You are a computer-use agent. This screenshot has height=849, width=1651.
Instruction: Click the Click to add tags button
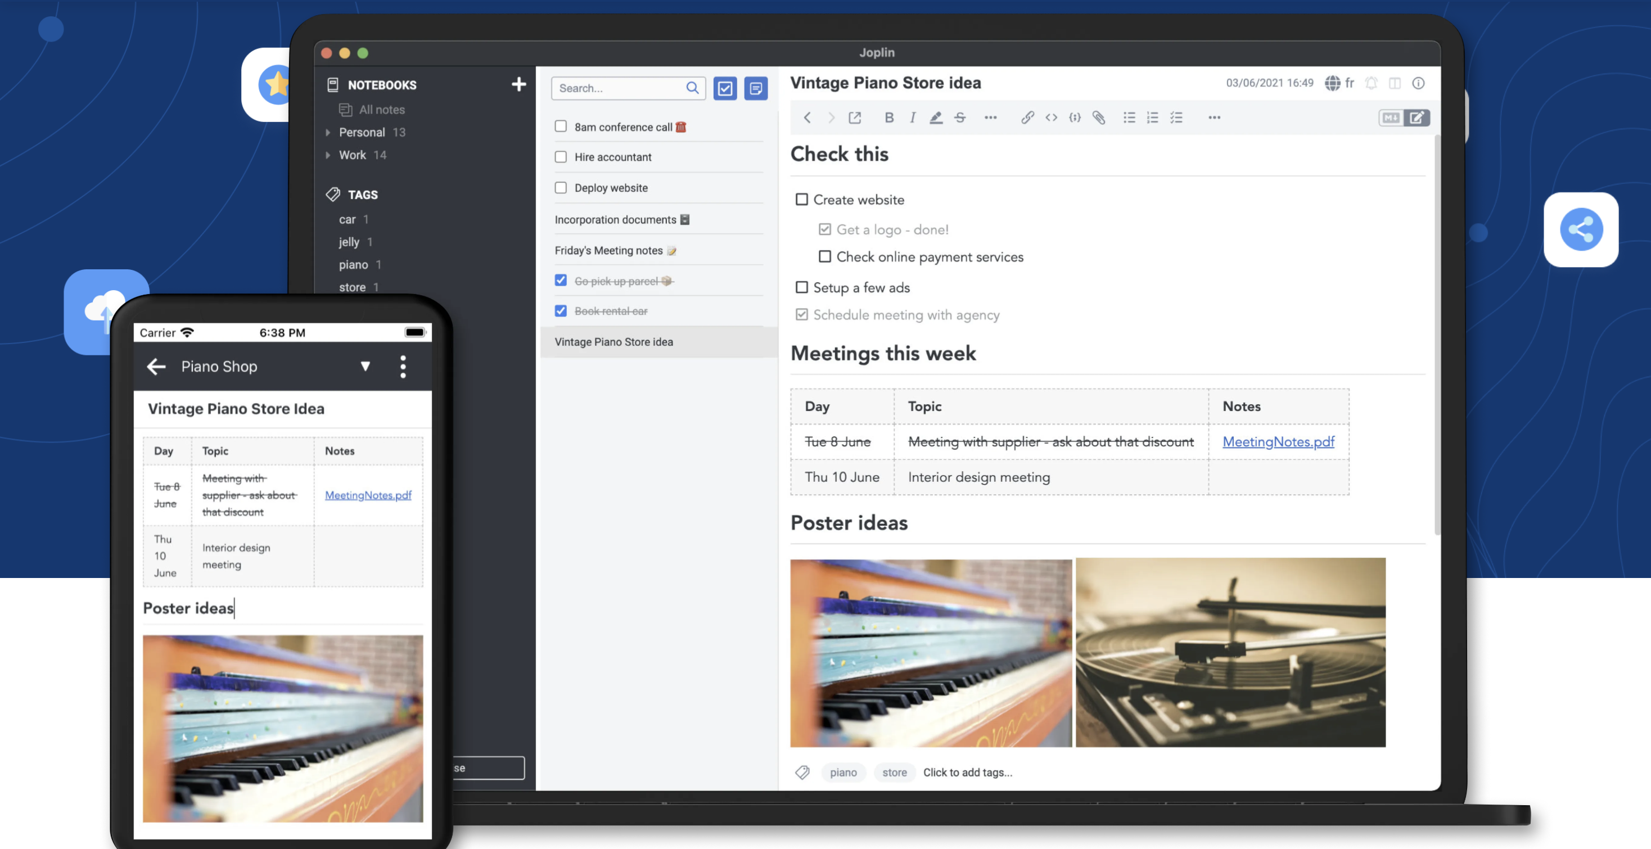tap(967, 772)
